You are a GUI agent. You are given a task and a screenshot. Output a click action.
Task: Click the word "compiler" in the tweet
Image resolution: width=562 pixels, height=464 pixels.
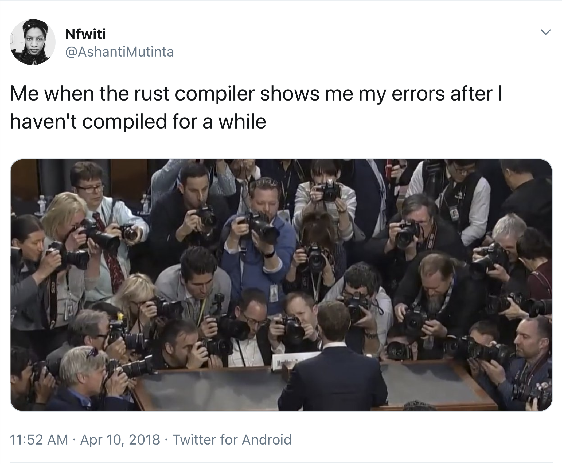(215, 94)
